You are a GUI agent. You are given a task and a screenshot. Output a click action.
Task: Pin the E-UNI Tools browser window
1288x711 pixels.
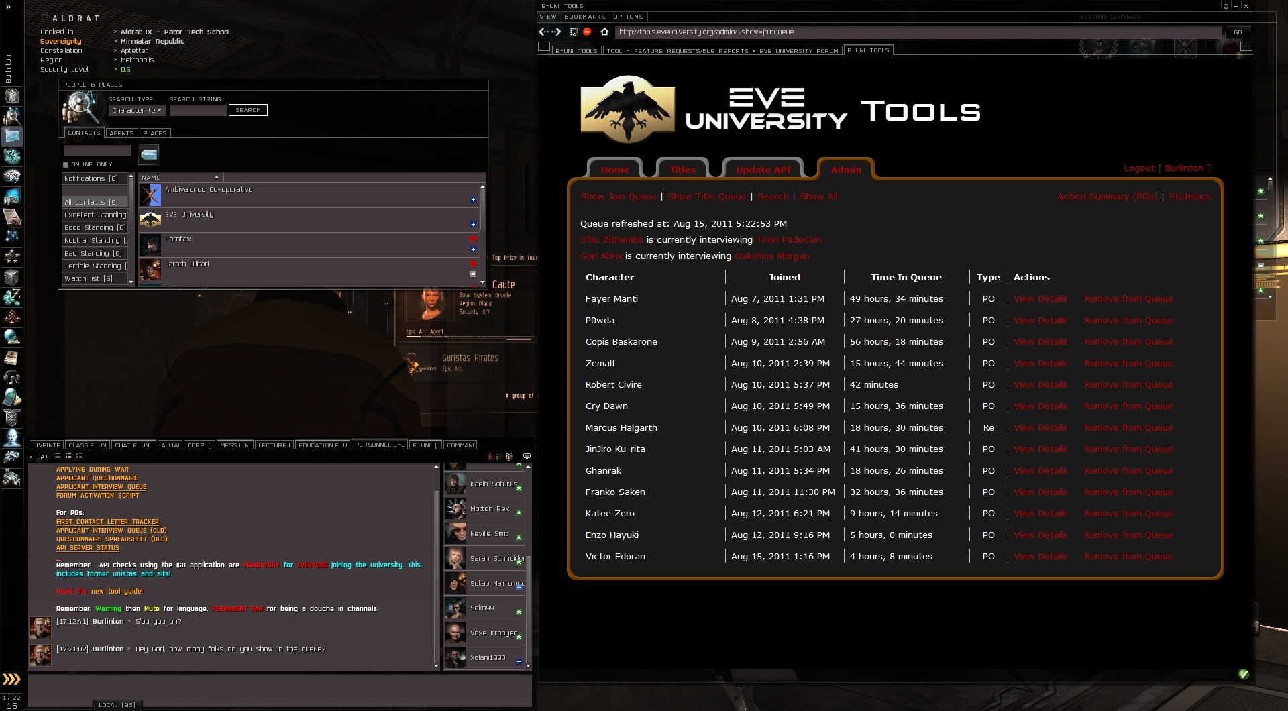click(1226, 6)
